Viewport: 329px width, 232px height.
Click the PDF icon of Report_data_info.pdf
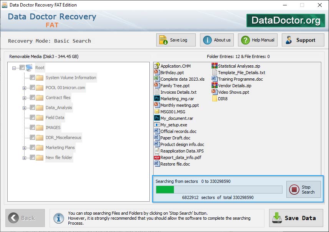click(x=157, y=157)
